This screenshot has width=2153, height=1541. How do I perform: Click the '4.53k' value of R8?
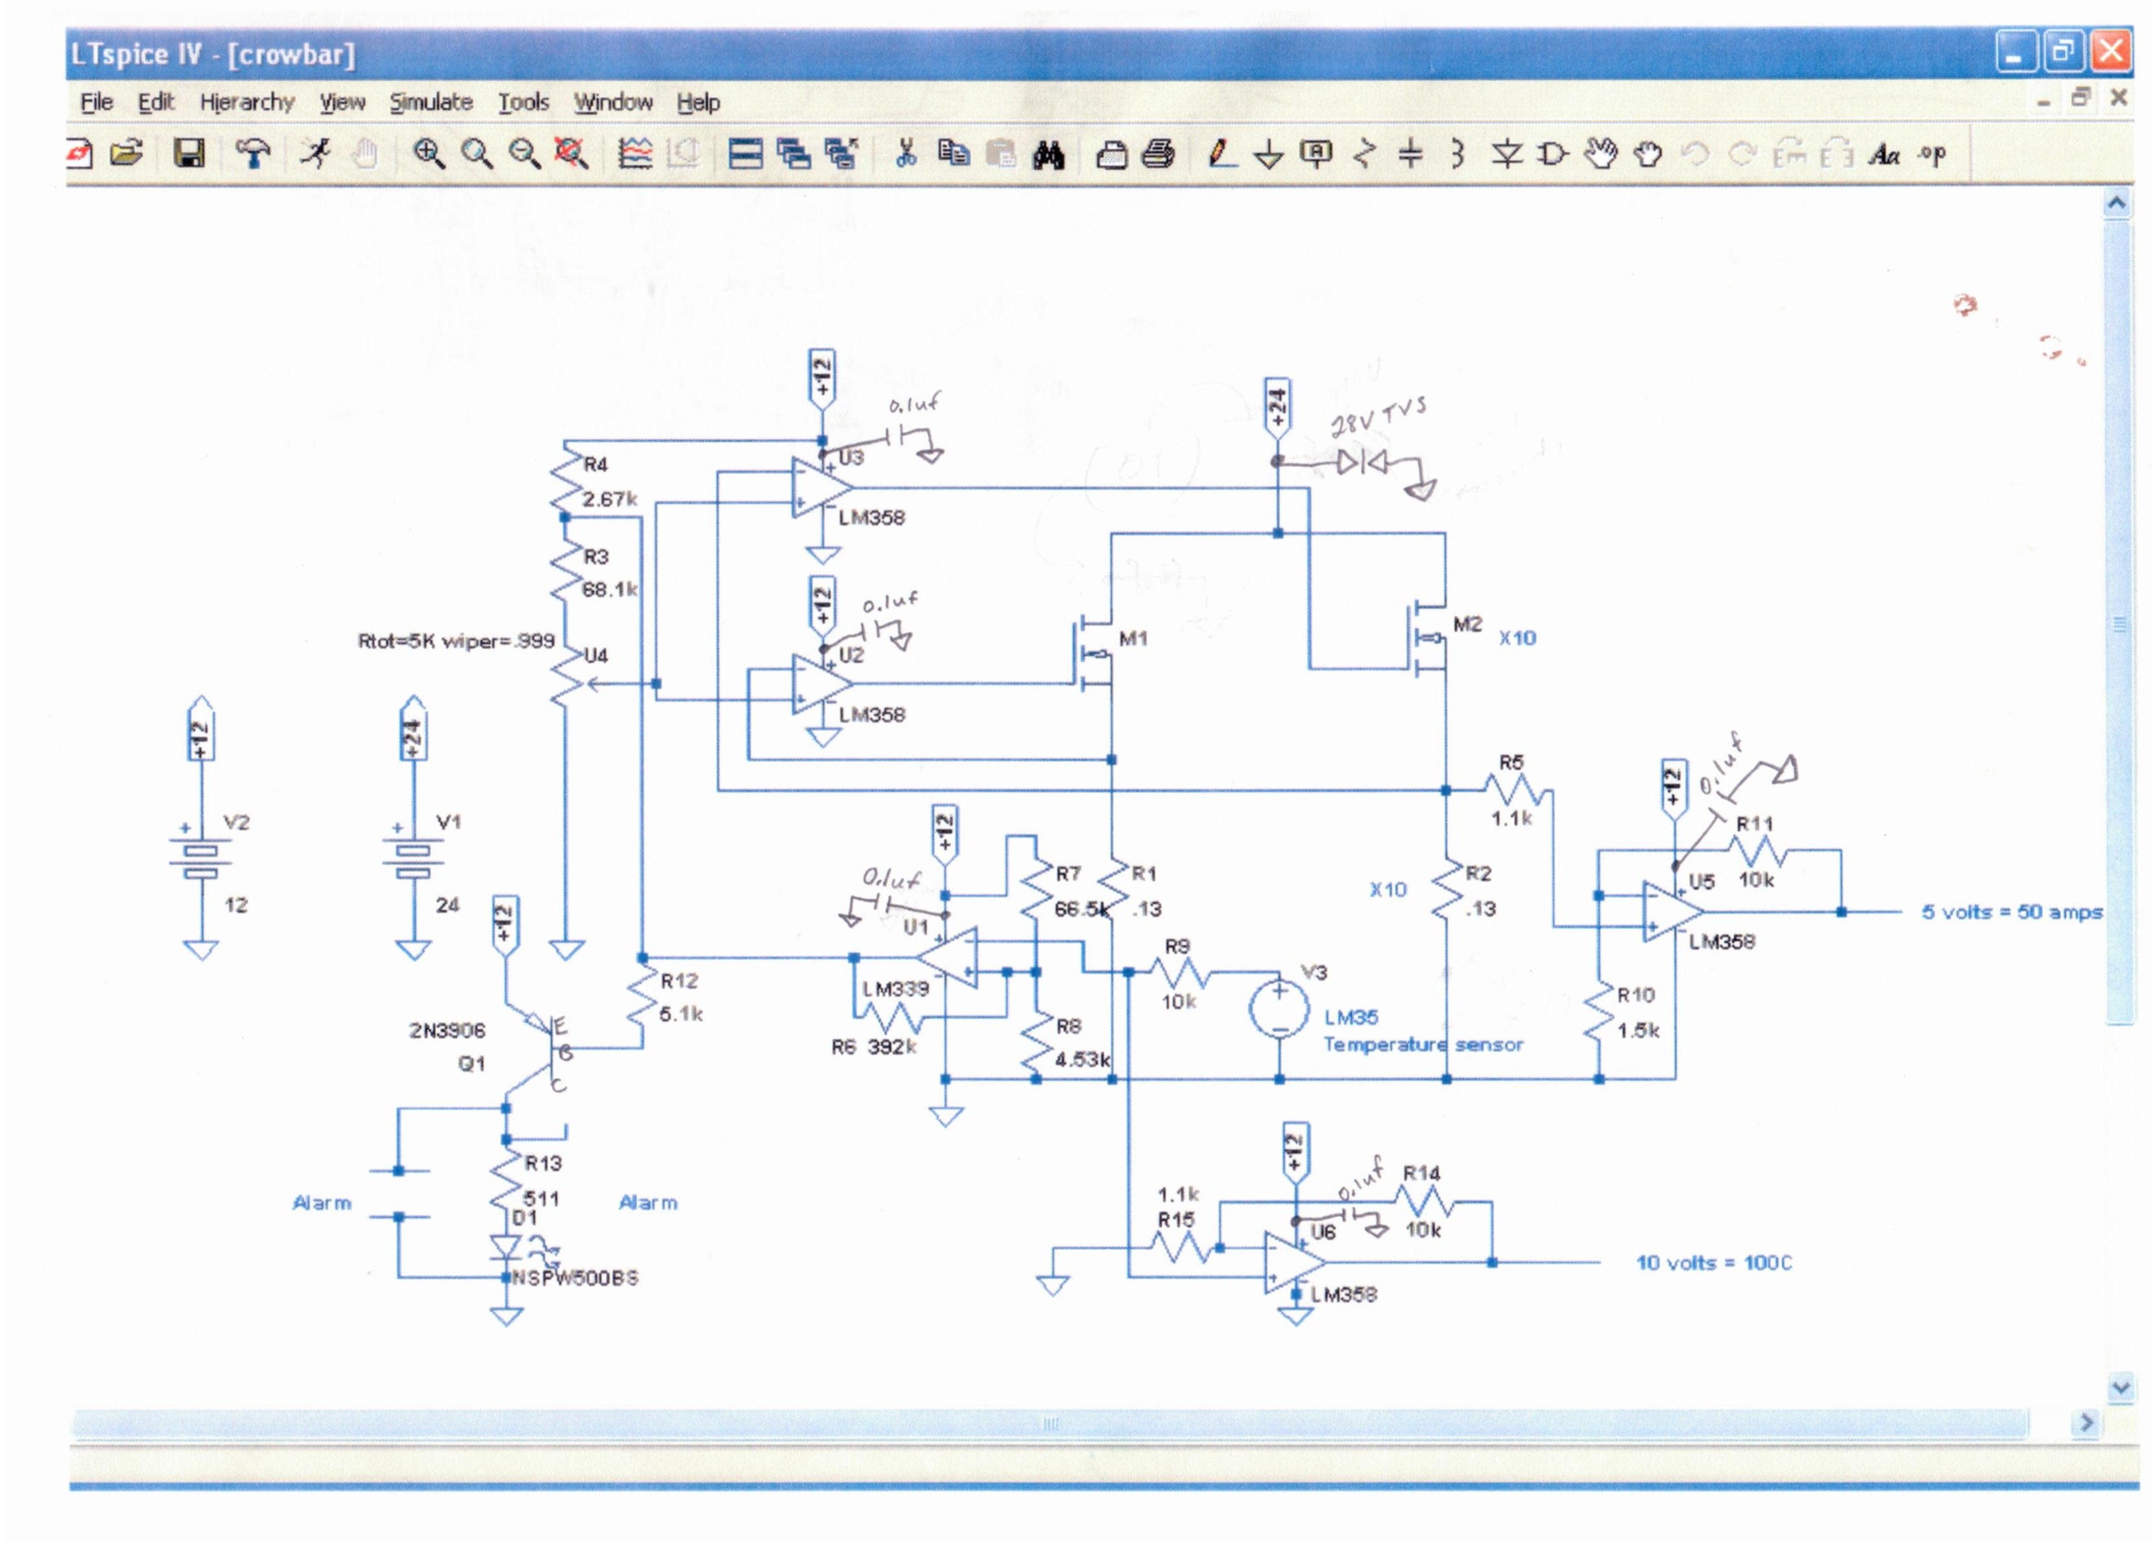[1083, 1059]
